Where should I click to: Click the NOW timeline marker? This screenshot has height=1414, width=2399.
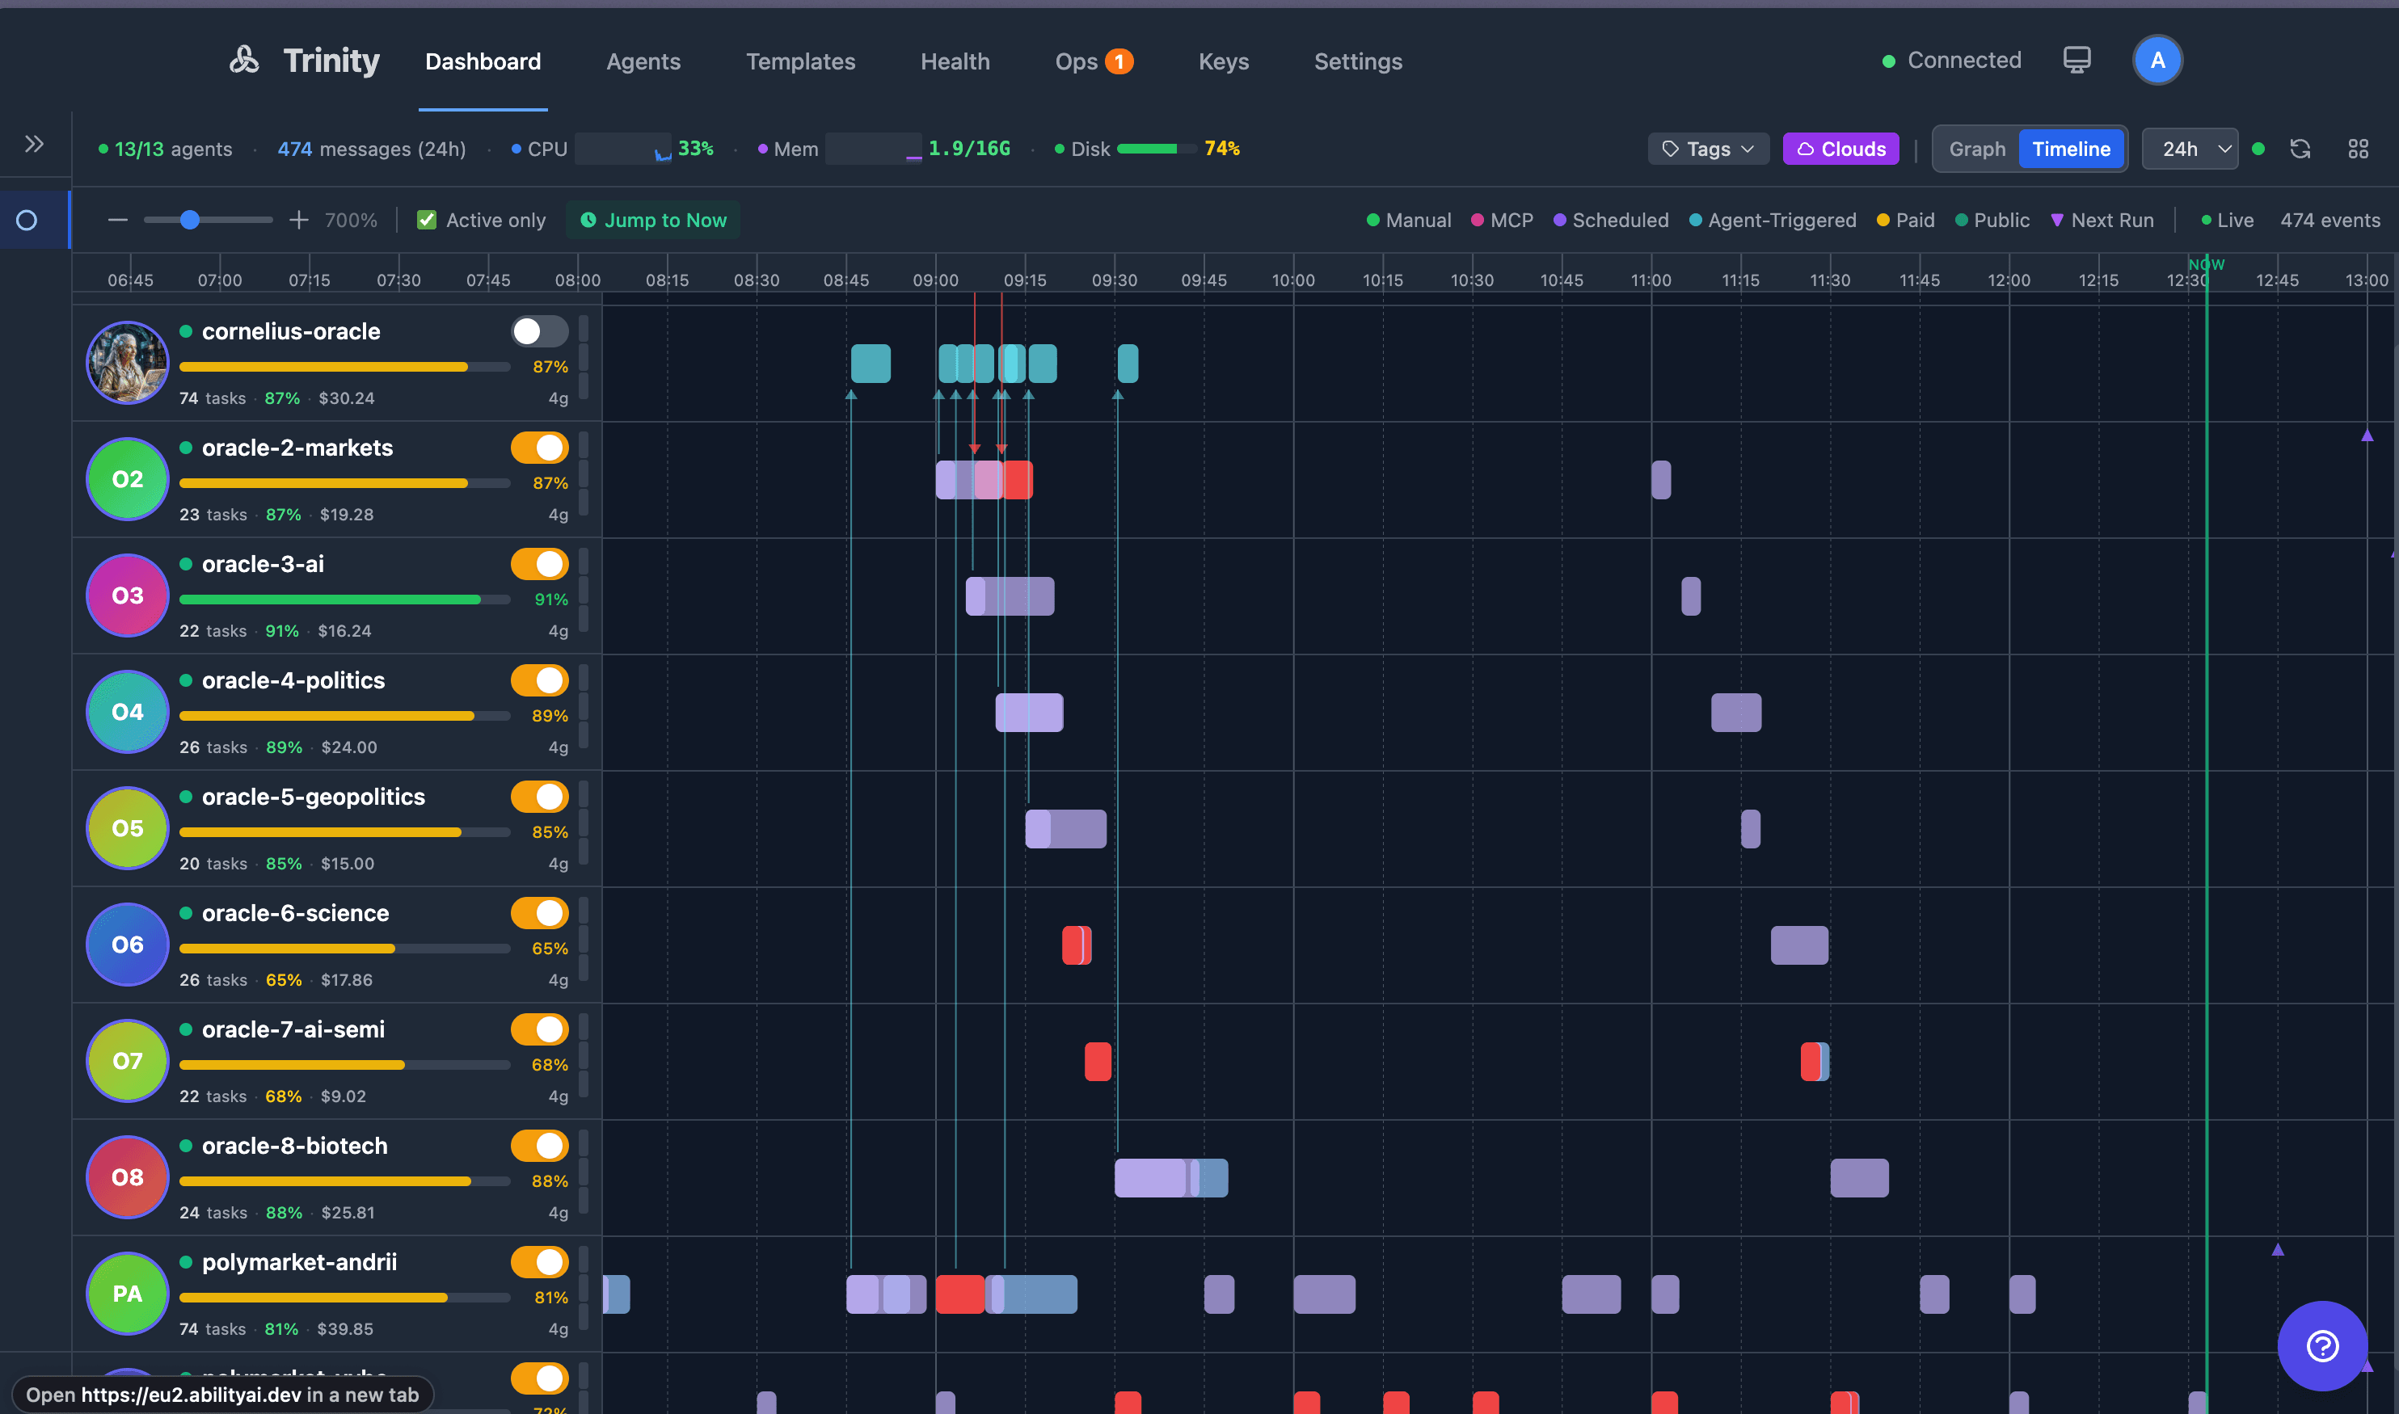2206,264
